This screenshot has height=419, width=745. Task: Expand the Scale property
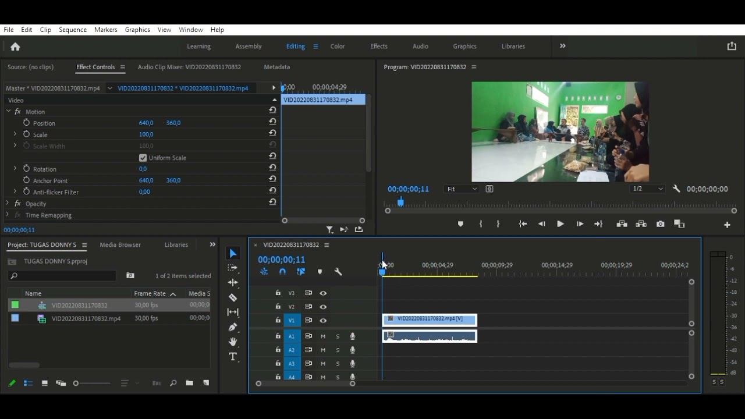click(15, 134)
